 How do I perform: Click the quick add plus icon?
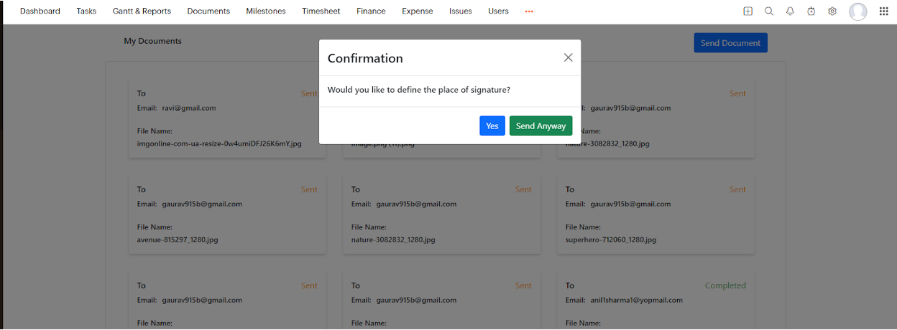748,11
